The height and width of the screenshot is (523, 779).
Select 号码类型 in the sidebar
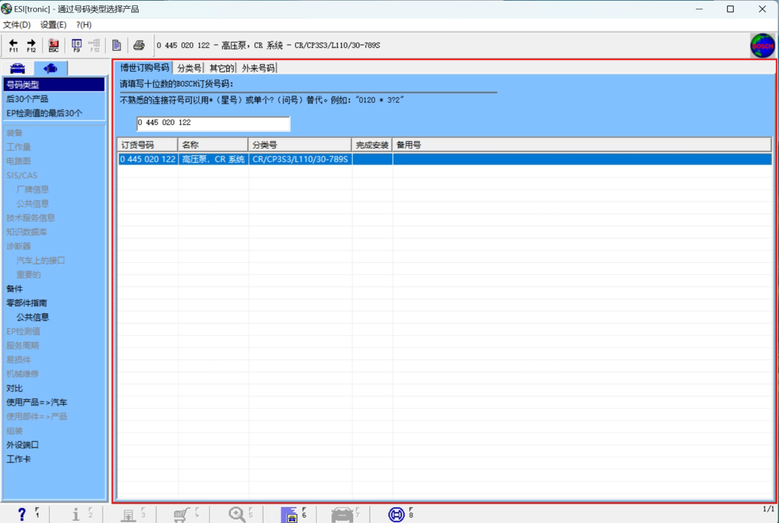pos(54,85)
